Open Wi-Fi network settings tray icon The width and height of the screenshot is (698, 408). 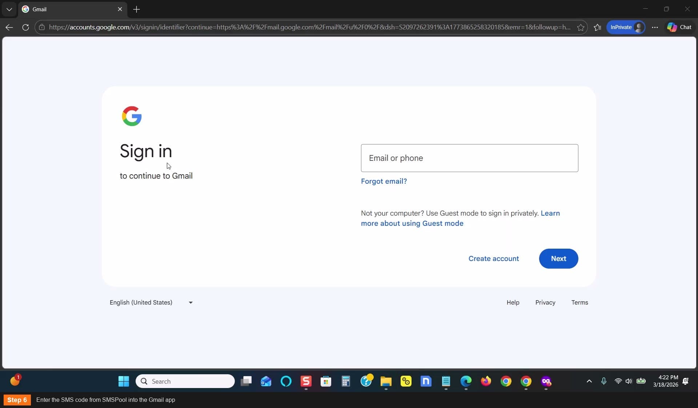[x=618, y=381]
